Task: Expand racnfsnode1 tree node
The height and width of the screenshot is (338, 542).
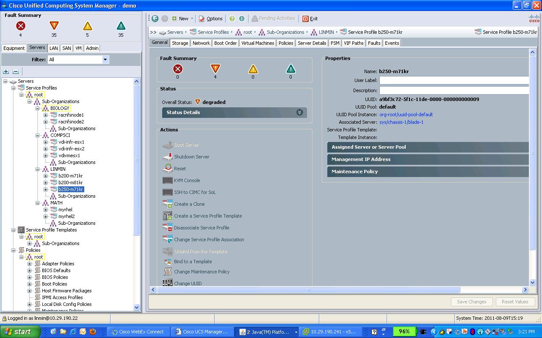Action: (x=45, y=115)
